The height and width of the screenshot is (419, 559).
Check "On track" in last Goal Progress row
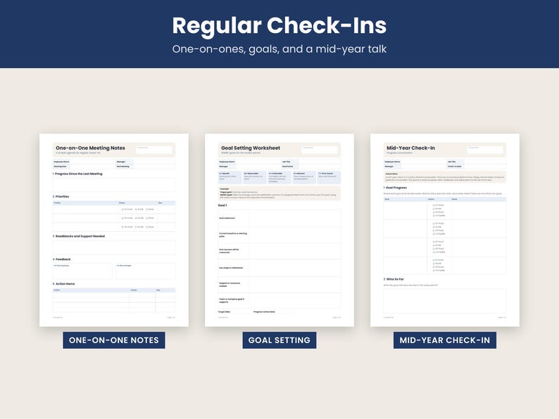(x=434, y=260)
